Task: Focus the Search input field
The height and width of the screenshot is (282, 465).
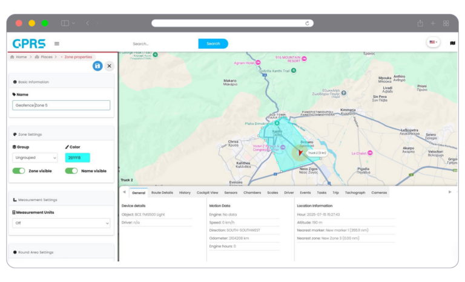Action: click(163, 44)
